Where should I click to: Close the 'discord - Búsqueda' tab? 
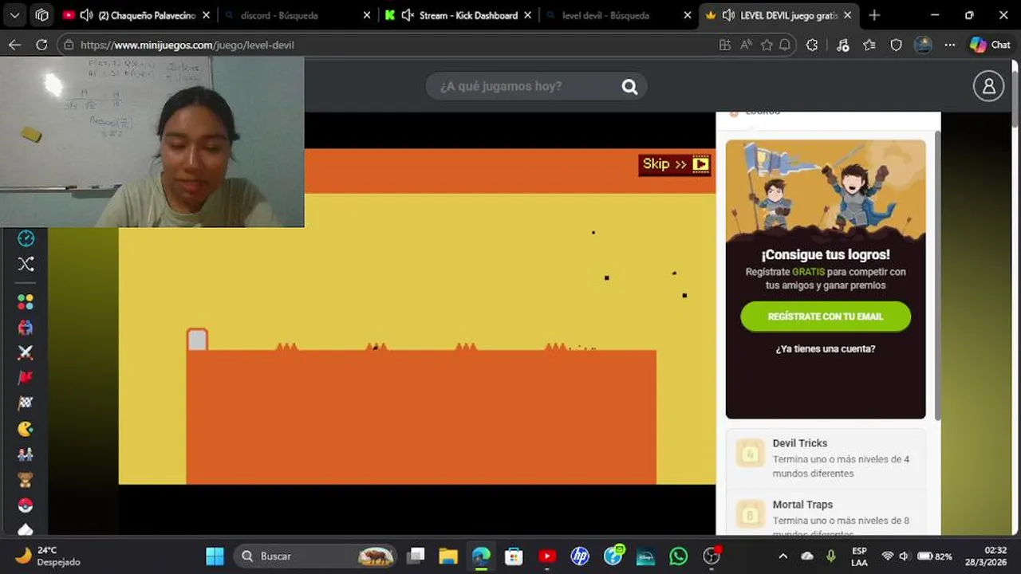(x=367, y=15)
